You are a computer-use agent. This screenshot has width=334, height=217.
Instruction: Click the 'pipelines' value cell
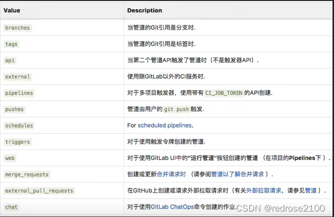coord(19,93)
